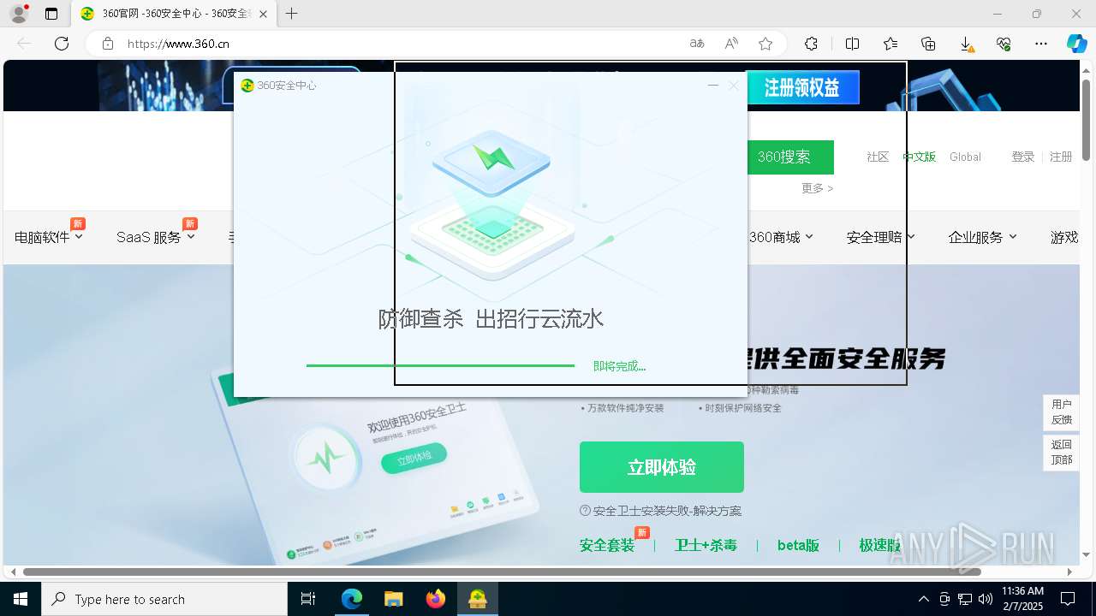This screenshot has height=616, width=1096.
Task: Select the 卫士+杀毒 tab
Action: [706, 545]
